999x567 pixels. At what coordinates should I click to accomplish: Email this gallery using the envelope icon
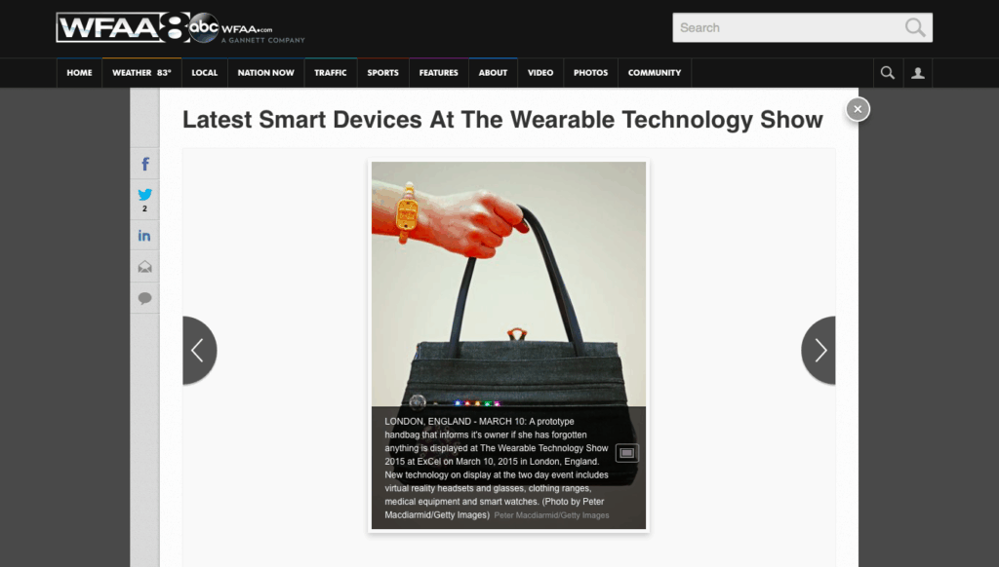(145, 267)
